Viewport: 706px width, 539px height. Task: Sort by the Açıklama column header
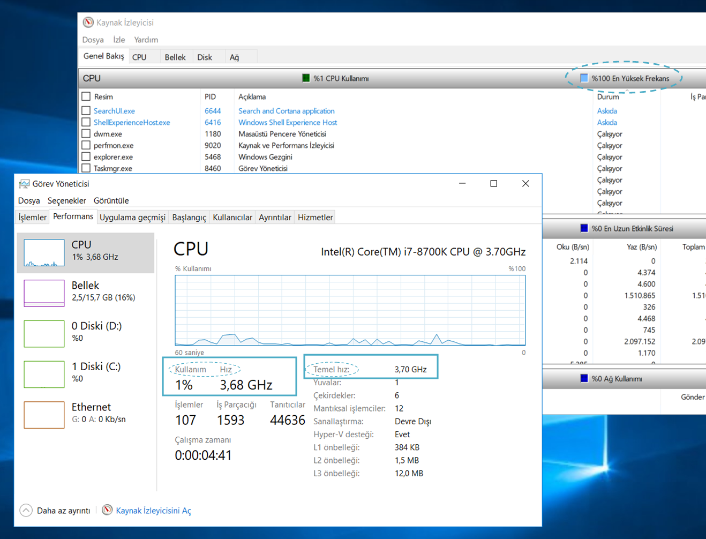coord(252,96)
